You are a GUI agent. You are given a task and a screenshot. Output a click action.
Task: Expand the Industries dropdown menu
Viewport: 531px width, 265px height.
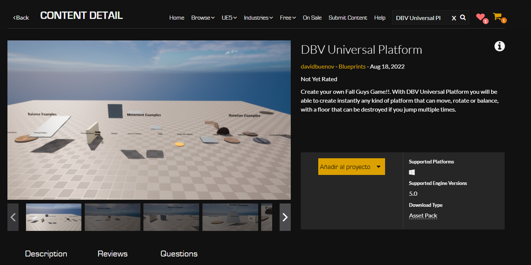tap(258, 18)
